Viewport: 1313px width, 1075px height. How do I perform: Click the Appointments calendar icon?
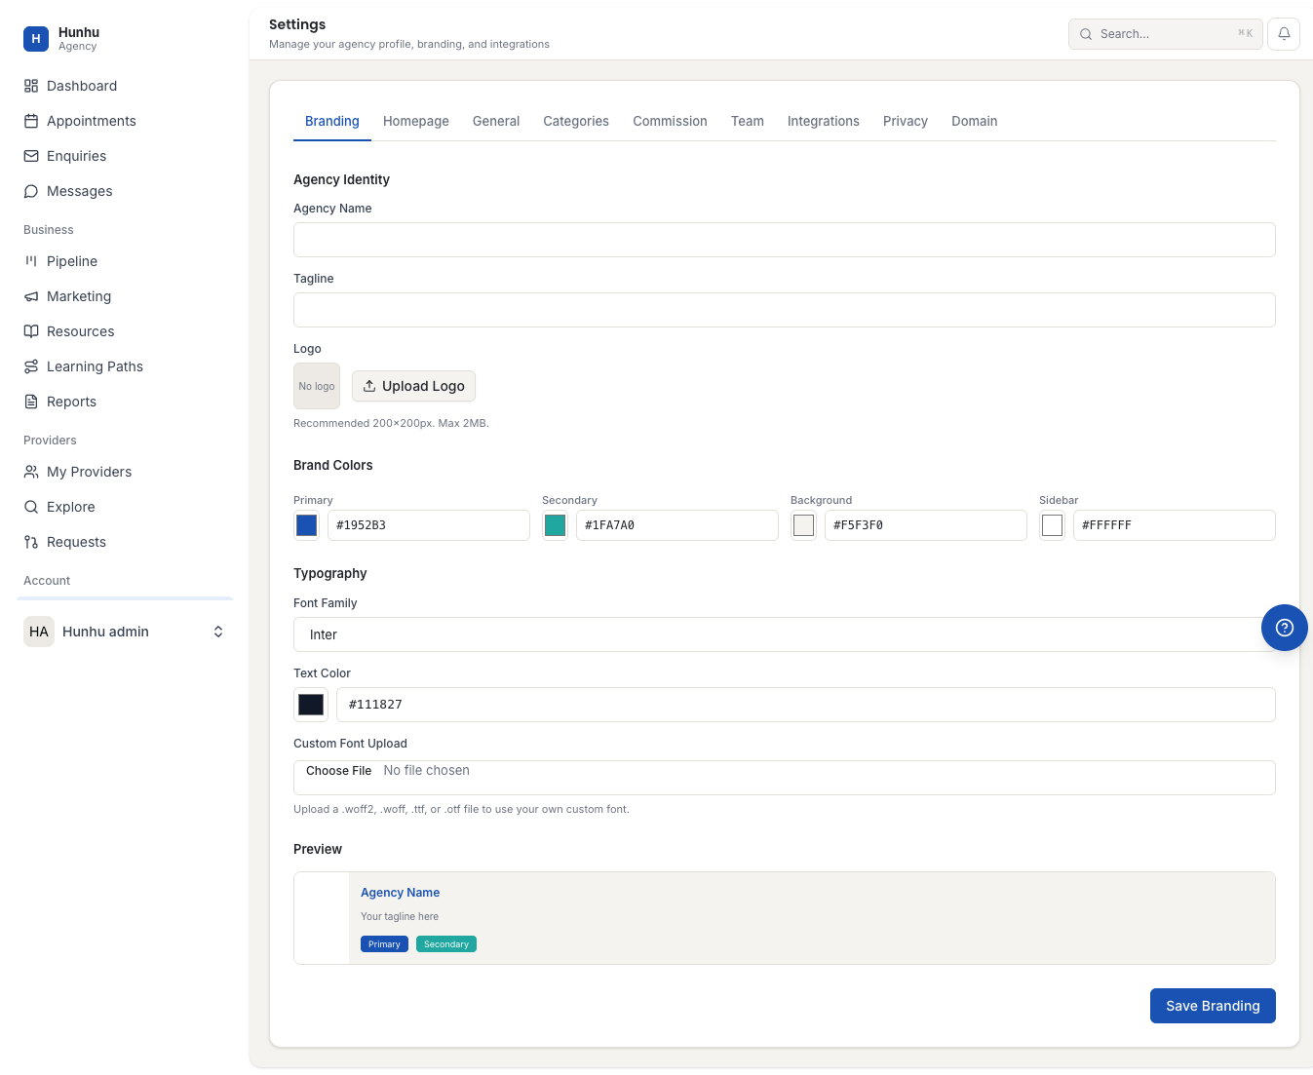[x=31, y=121]
